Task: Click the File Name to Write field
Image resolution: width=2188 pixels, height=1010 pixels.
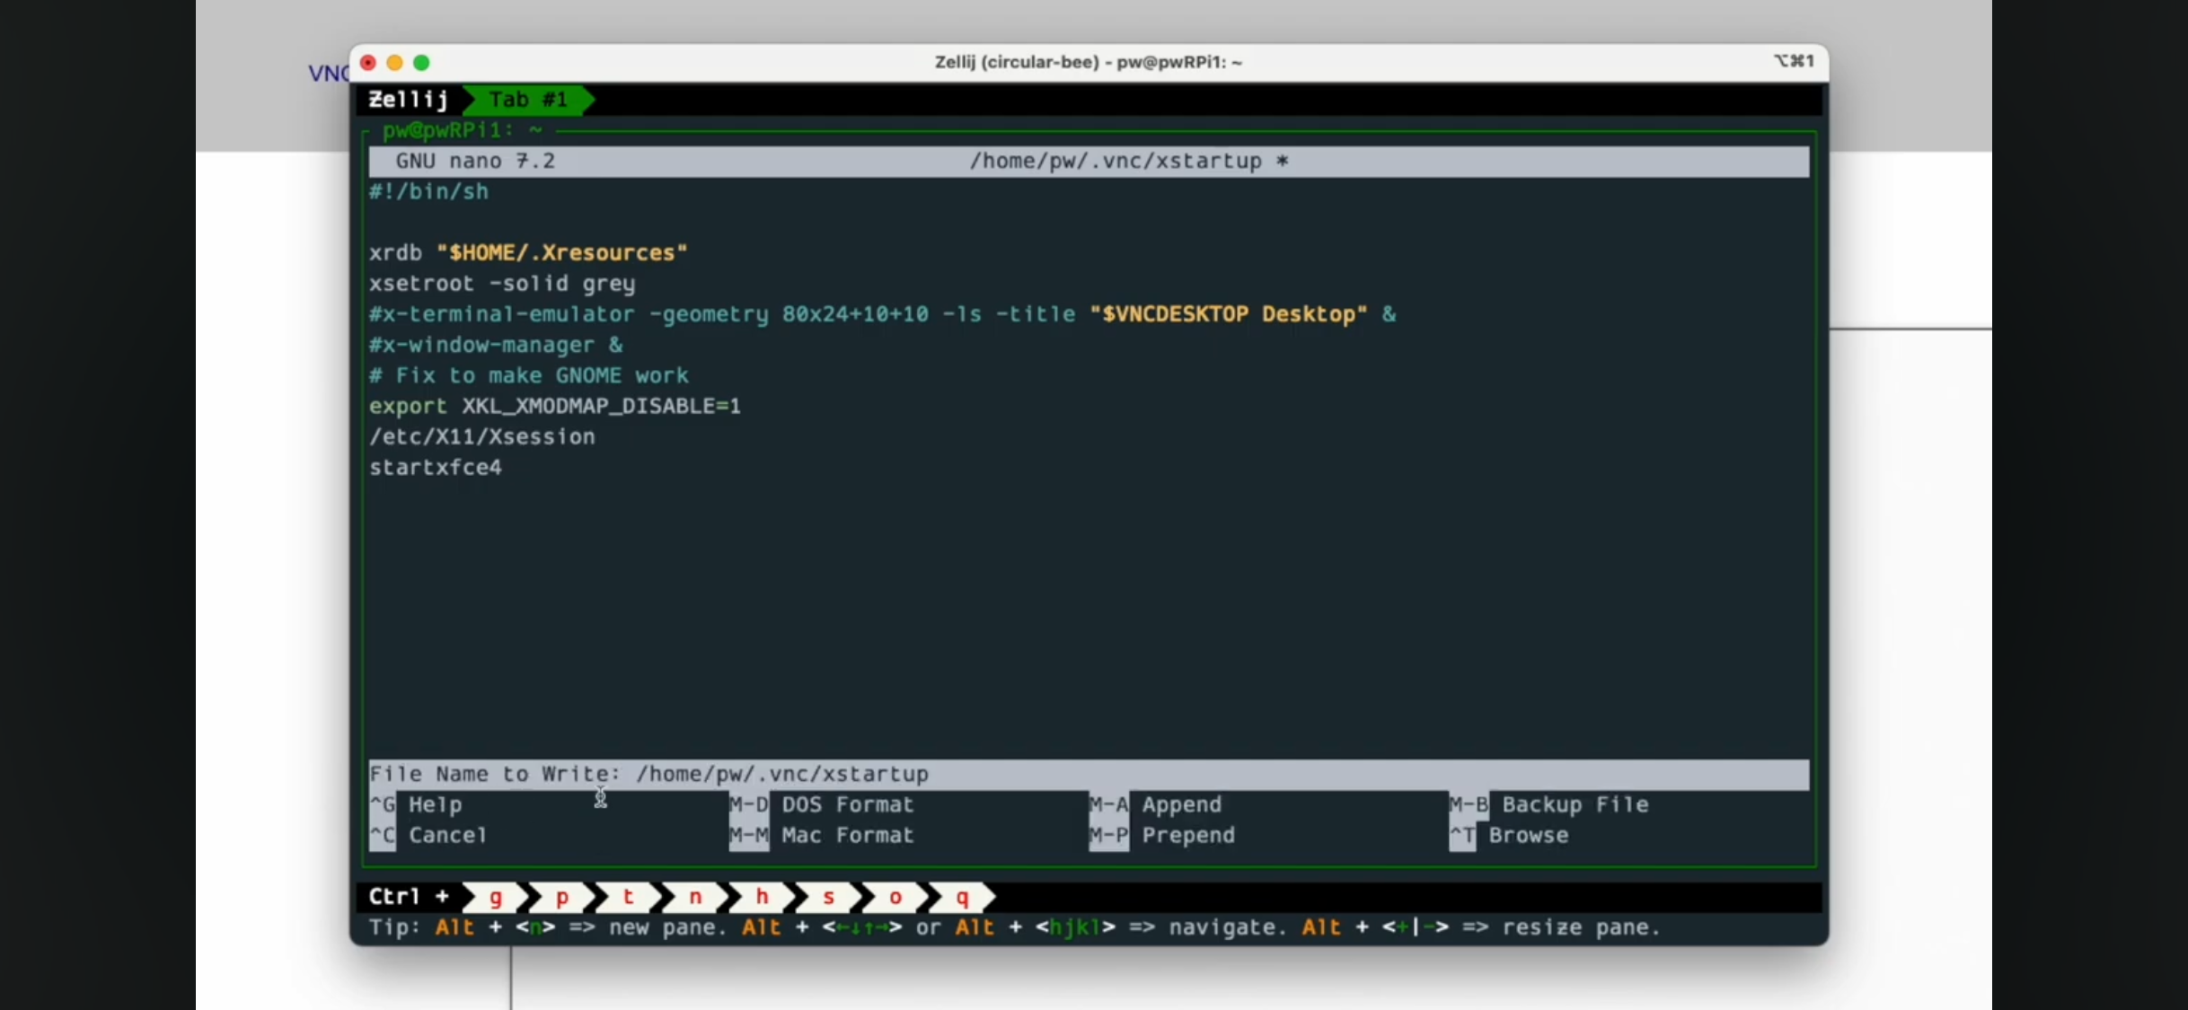Action: coord(781,774)
